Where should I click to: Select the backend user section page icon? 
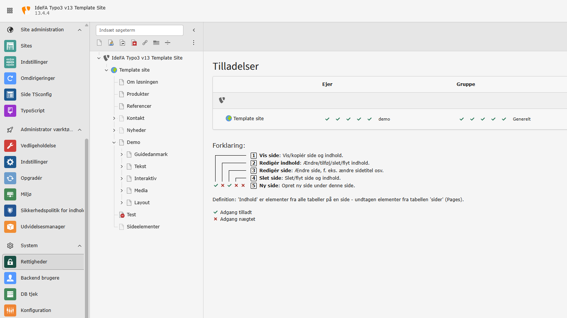tap(111, 43)
